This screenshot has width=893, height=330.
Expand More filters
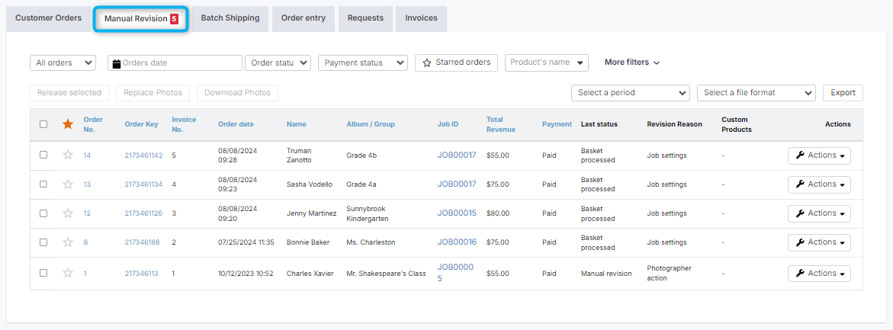click(x=632, y=62)
